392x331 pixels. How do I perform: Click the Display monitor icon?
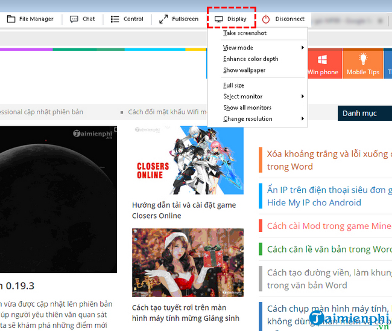click(x=219, y=19)
